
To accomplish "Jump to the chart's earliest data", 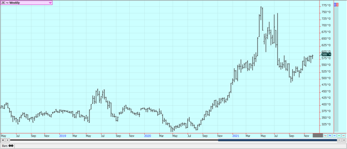I will click(3, 140).
